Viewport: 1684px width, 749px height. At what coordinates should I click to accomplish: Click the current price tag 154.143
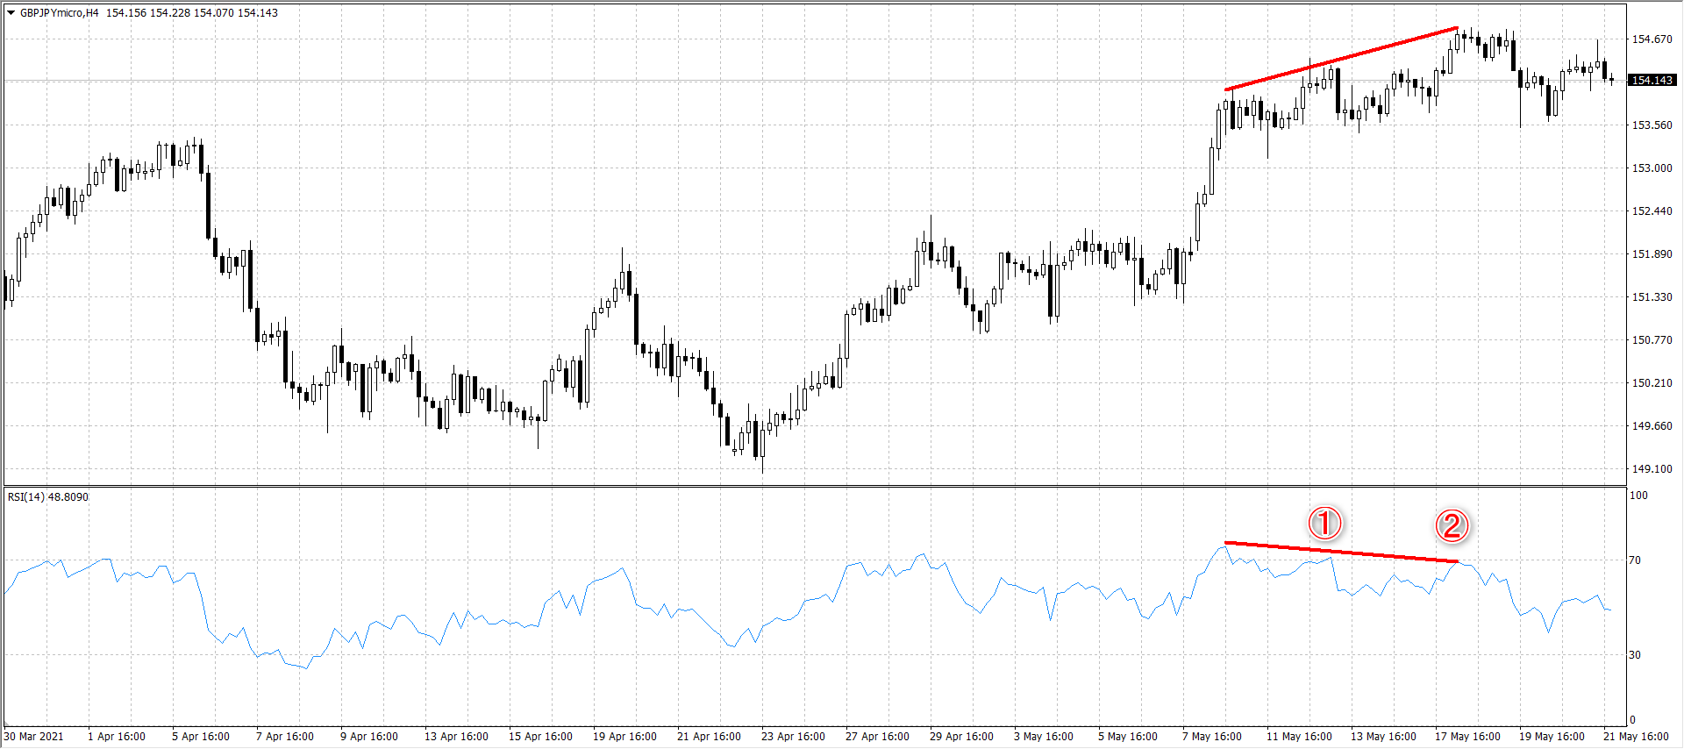click(x=1652, y=81)
